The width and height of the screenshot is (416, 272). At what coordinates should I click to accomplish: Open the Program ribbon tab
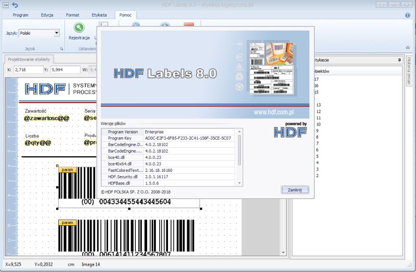[20, 15]
